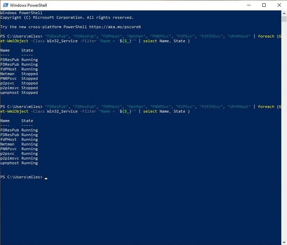Maximize the Windows PowerShell window
Viewport: 287px width, 245px height.
(x=264, y=5)
